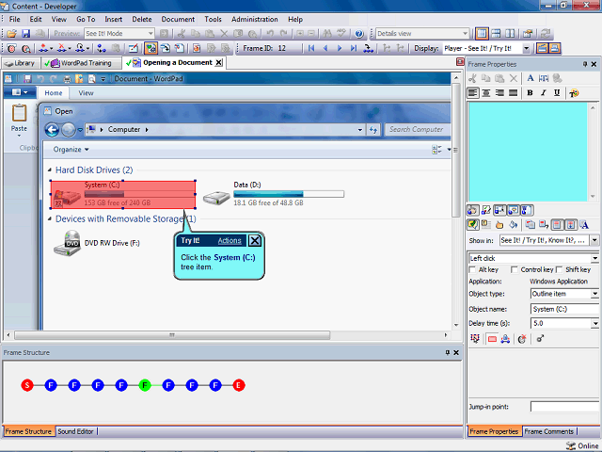Click the jump over frames arrow icon
The image size is (602, 452).
pos(368,48)
